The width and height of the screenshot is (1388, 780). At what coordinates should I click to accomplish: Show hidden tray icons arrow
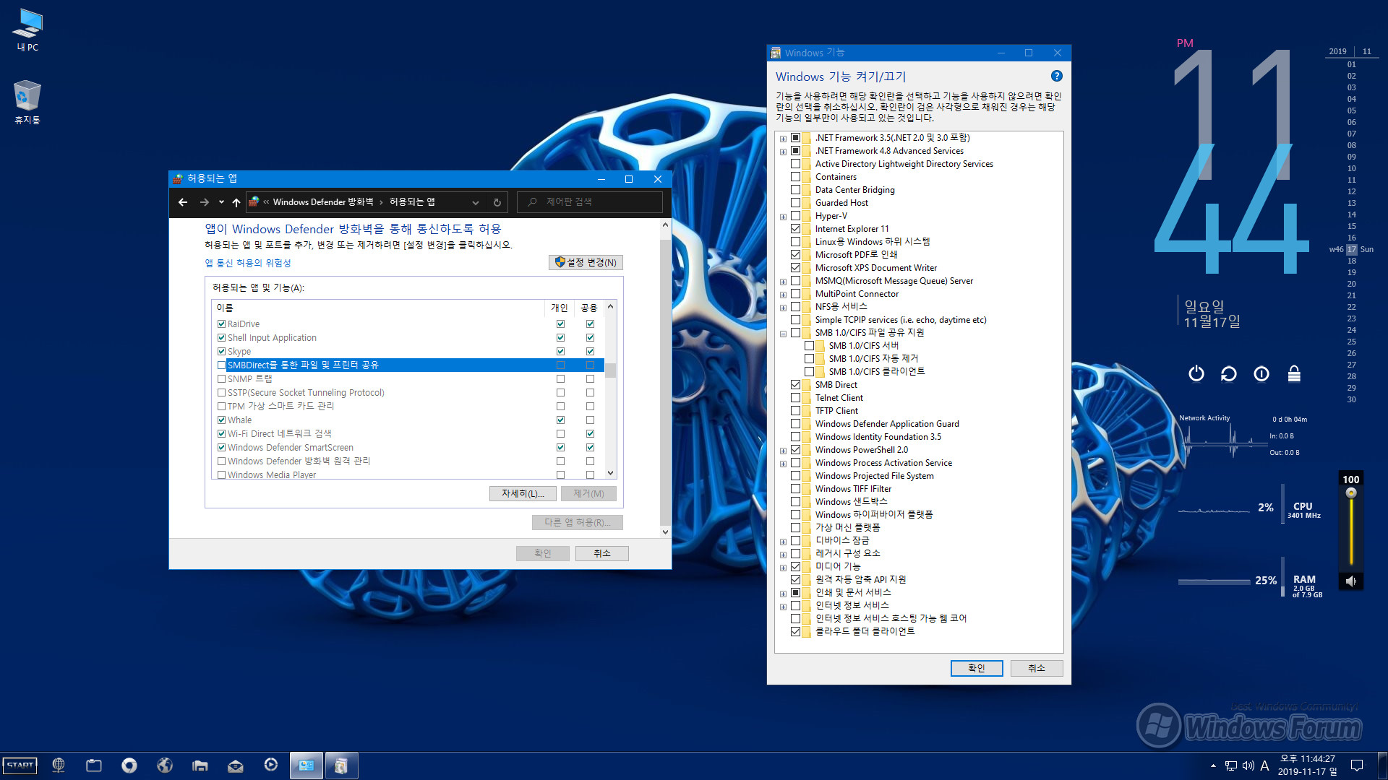[1213, 766]
